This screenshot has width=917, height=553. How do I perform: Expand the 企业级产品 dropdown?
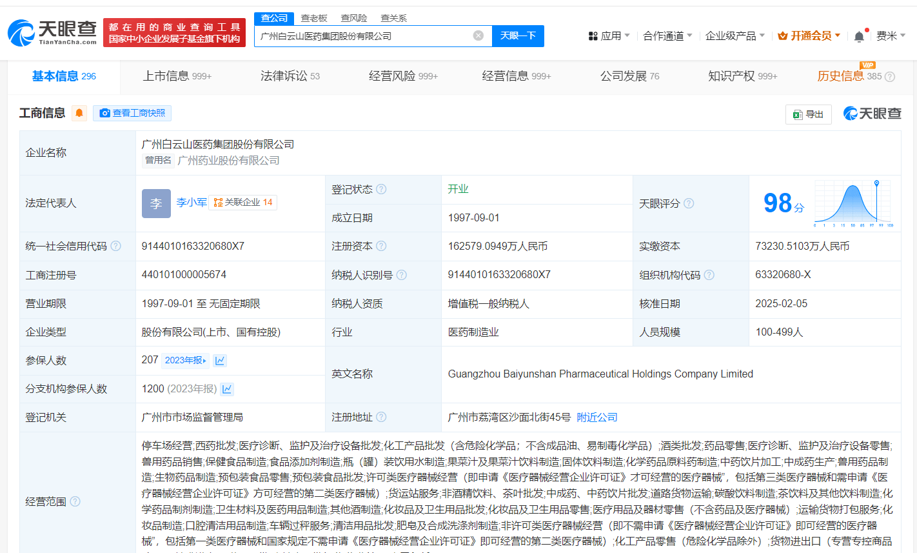tap(735, 35)
